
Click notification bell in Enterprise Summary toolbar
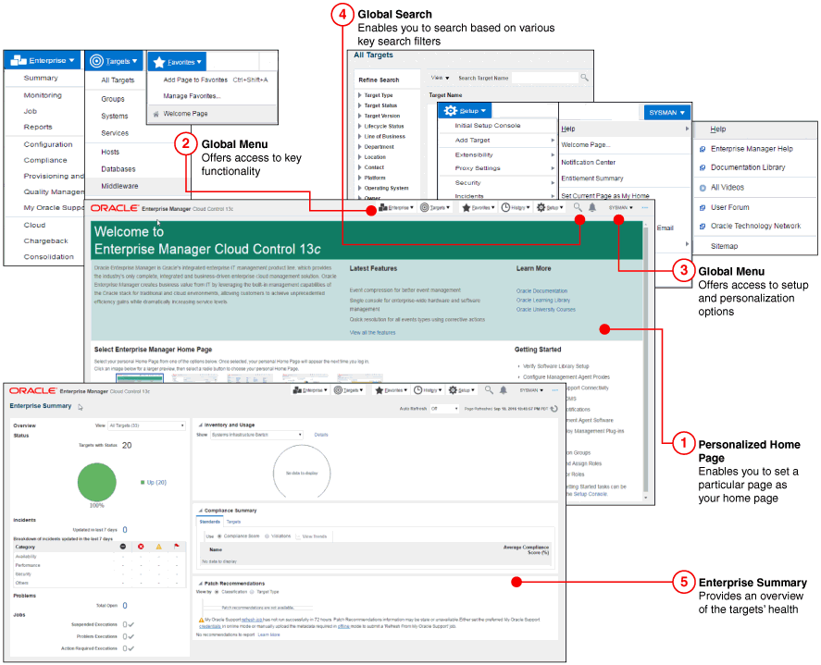[x=504, y=389]
